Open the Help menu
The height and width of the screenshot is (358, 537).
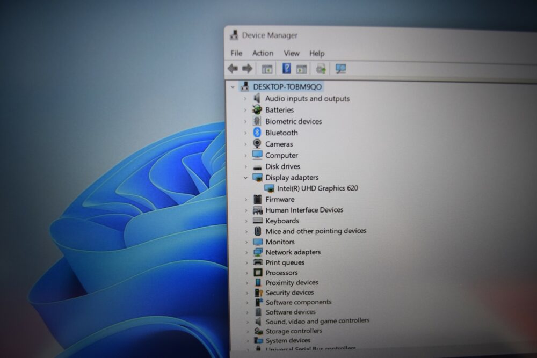click(x=317, y=53)
